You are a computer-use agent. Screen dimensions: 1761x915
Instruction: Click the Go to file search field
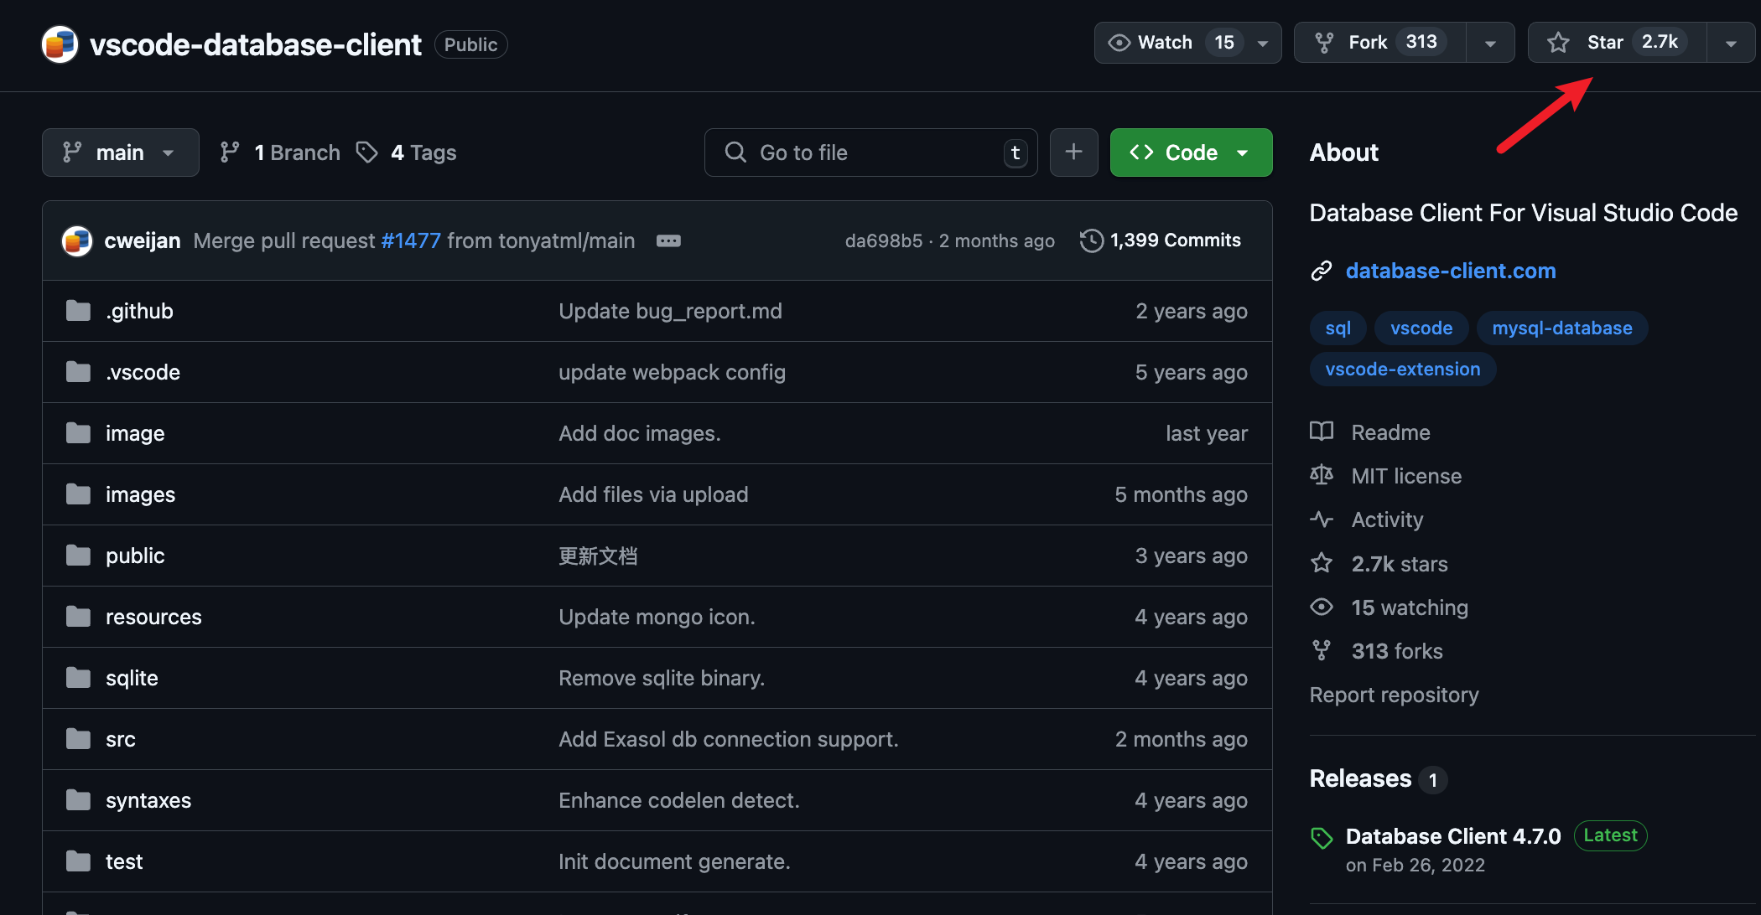click(870, 152)
